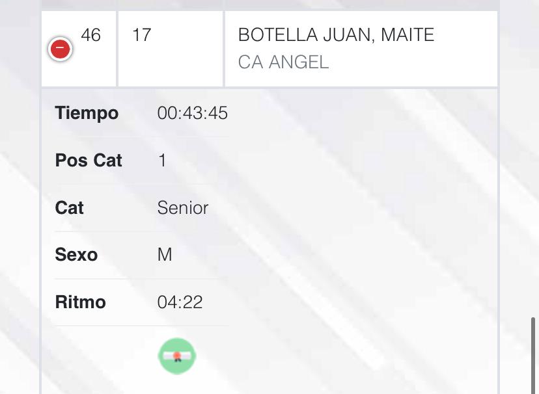539x394 pixels.
Task: Select the empty details panel right of Senior
Action: point(352,208)
